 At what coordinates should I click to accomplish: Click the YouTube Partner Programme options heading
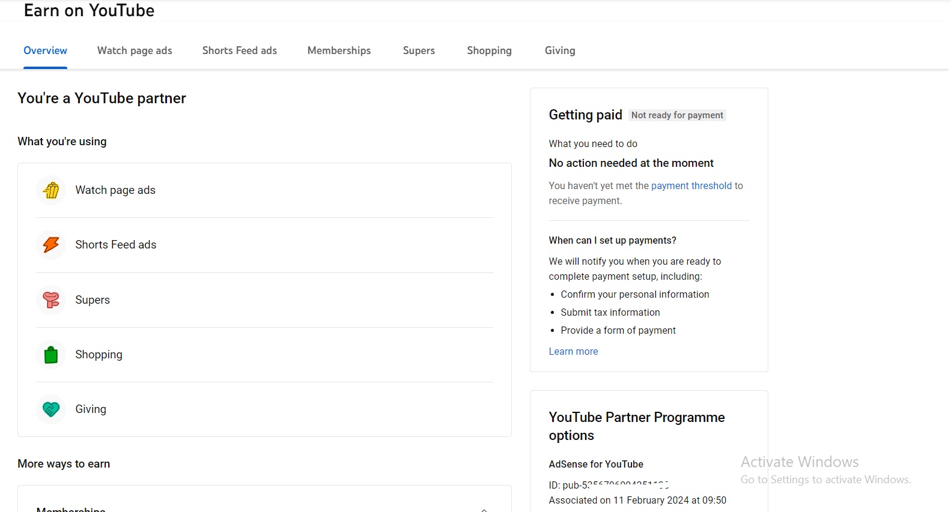tap(637, 426)
